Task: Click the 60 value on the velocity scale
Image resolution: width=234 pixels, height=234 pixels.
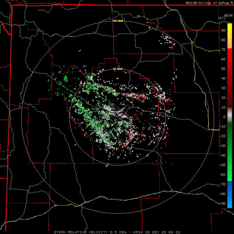Action: (x=223, y=59)
